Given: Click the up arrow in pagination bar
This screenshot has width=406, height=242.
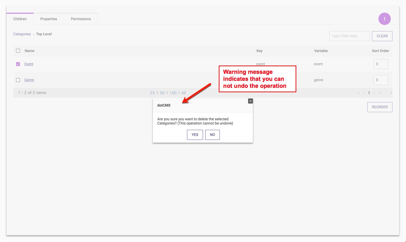Looking at the screenshot, I should [391, 93].
